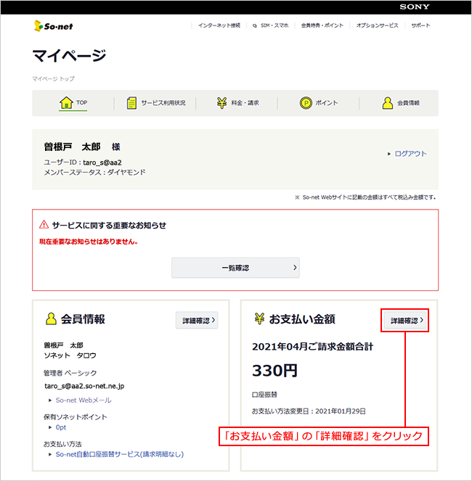Click the ログアウト link
The height and width of the screenshot is (481, 472).
tap(410, 154)
